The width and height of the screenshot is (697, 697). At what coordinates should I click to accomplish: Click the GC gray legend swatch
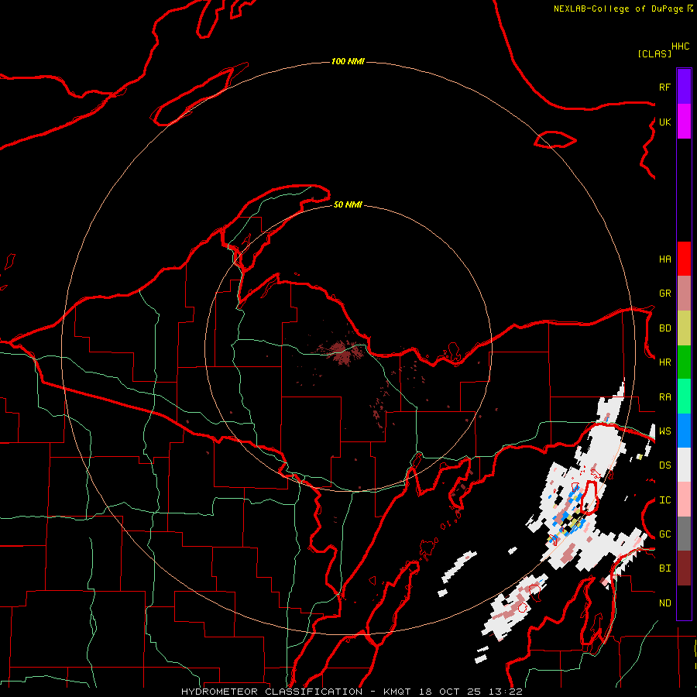tap(684, 534)
